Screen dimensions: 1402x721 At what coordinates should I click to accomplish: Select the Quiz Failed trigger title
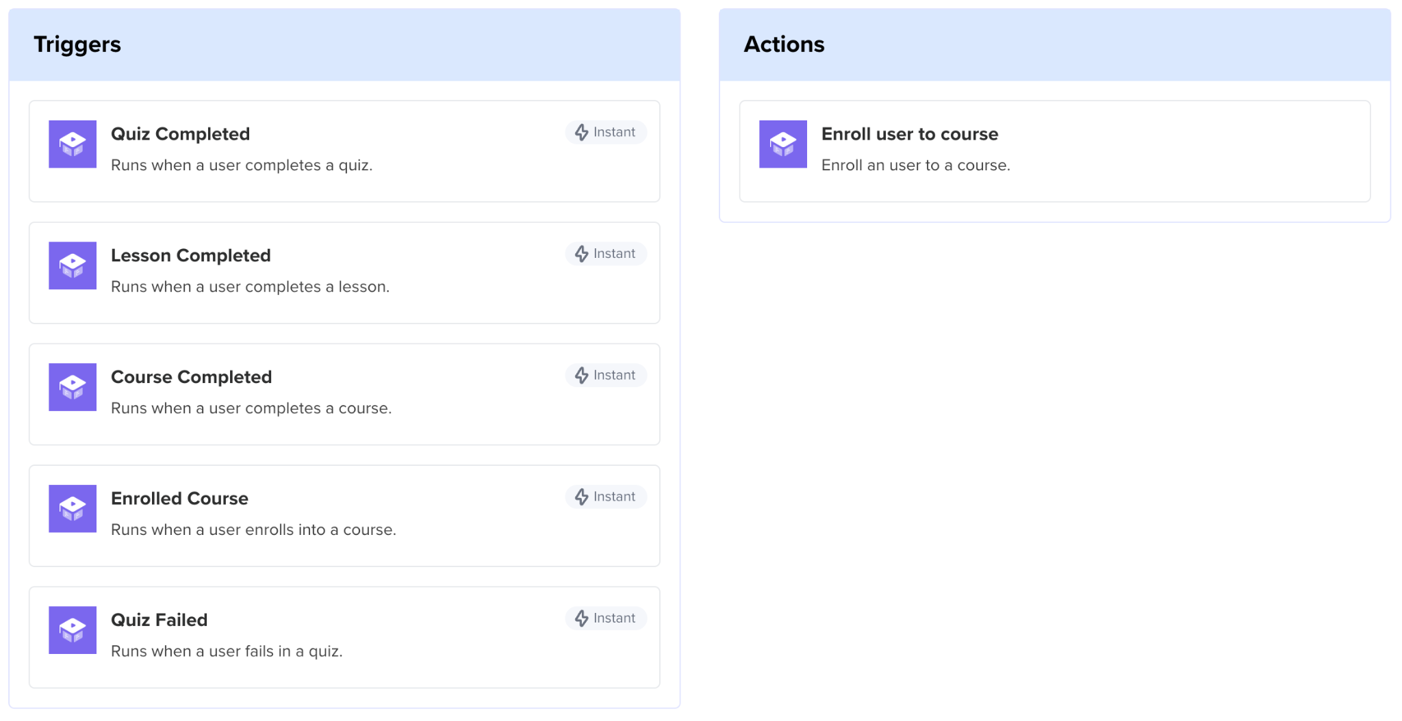point(159,620)
